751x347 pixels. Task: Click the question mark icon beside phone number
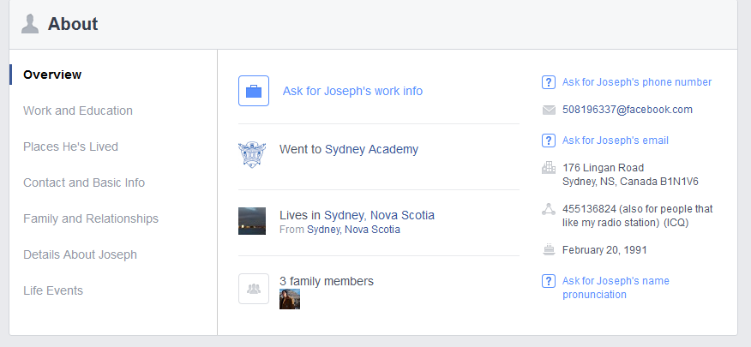click(549, 82)
